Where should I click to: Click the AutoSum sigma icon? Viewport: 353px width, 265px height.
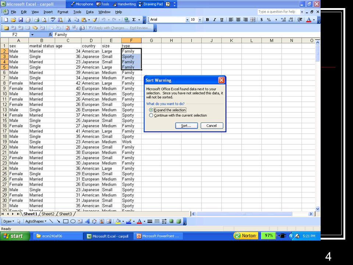(134, 20)
